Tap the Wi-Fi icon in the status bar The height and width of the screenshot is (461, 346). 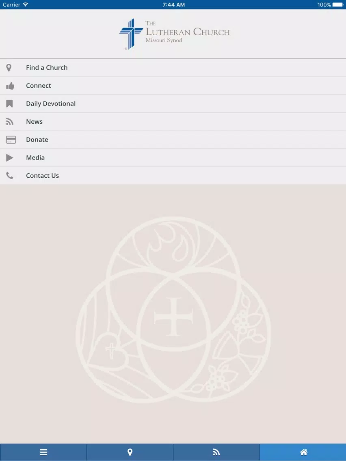(25, 4)
